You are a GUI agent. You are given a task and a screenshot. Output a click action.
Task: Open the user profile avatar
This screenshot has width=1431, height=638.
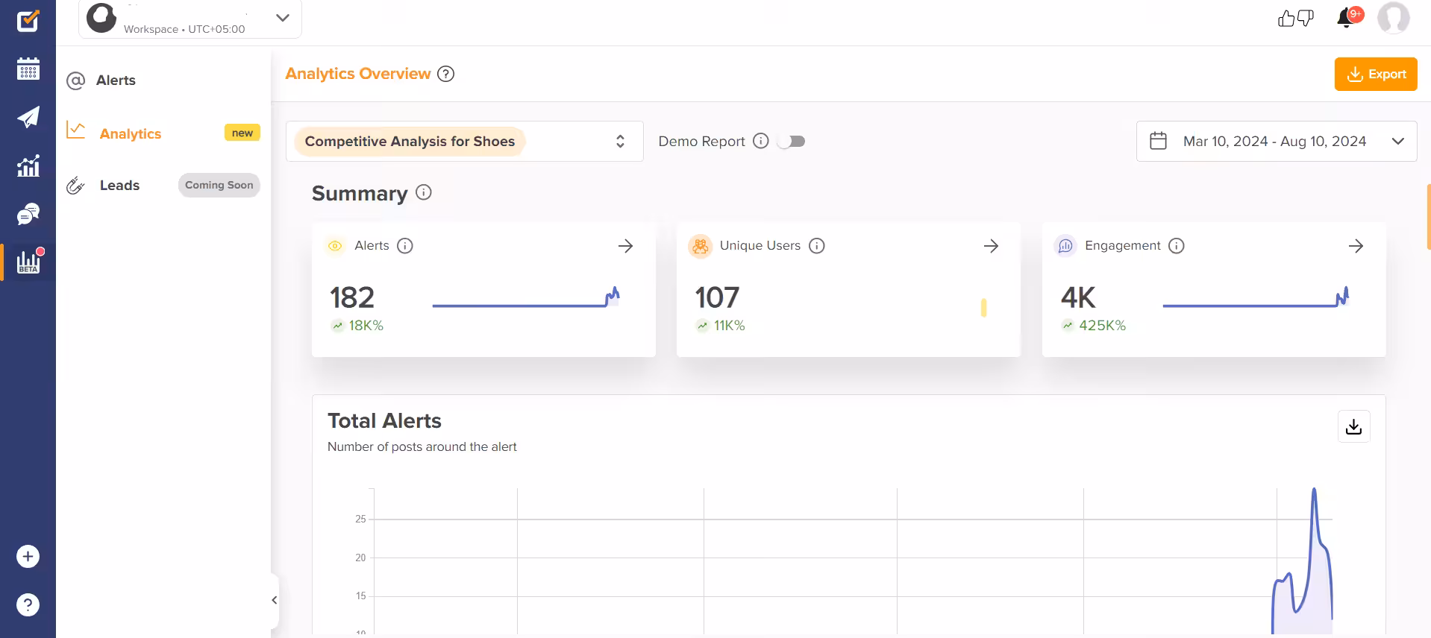click(1393, 17)
